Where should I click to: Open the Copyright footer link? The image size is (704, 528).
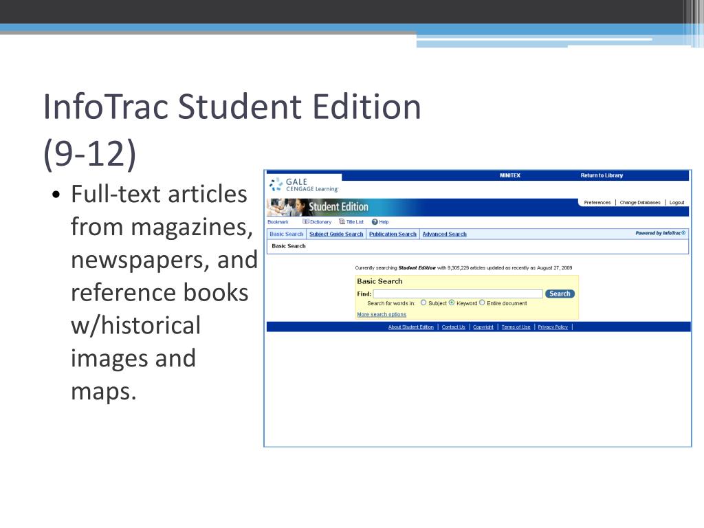pos(483,327)
